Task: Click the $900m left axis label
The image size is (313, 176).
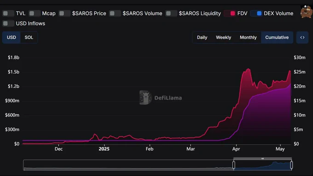Action: pos(12,101)
